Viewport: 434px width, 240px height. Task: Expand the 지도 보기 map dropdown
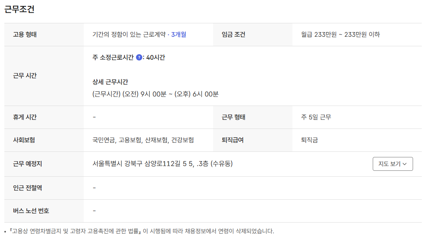click(x=392, y=164)
